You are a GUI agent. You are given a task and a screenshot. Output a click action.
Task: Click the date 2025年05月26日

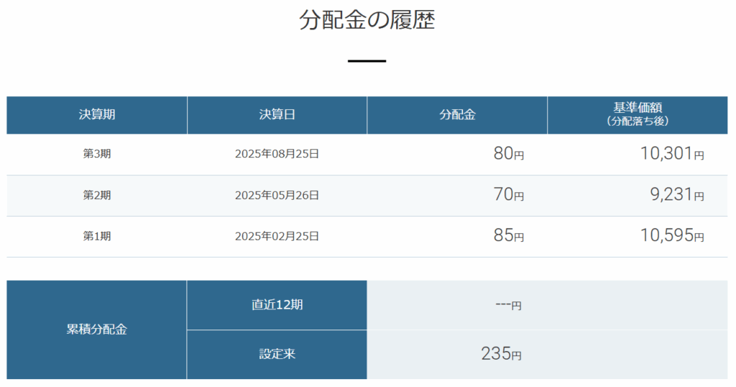pyautogui.click(x=277, y=195)
